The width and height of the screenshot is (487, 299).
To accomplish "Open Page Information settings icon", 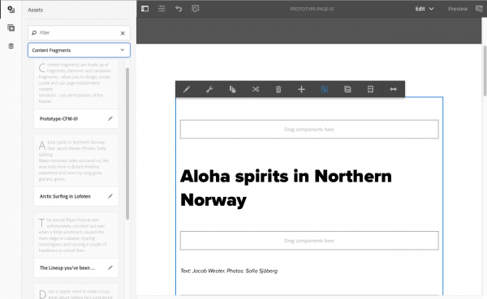I will click(x=162, y=9).
